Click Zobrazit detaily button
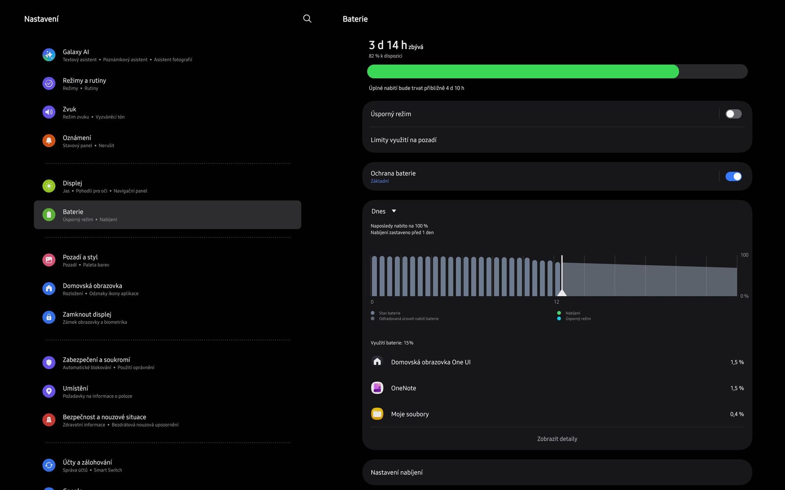The image size is (785, 490). (557, 439)
